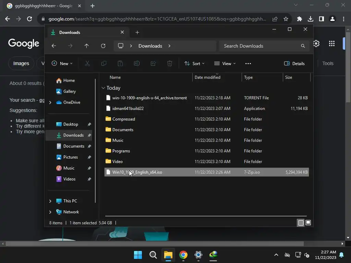This screenshot has width=351, height=263.
Task: Click chevron after Downloads in address bar
Action: click(169, 46)
